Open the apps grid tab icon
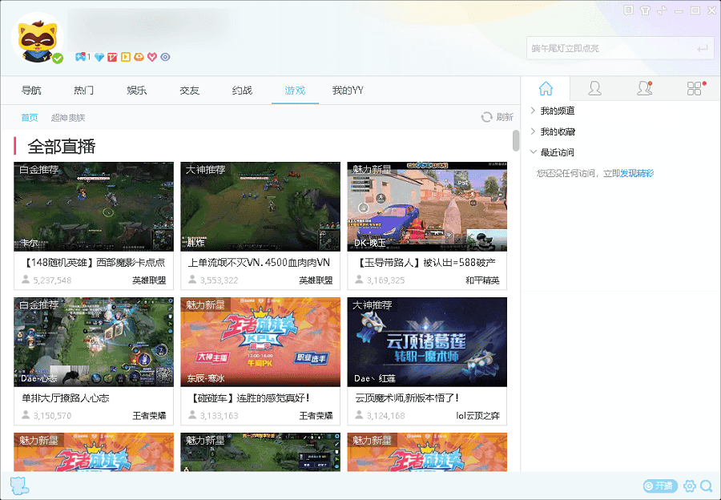Image resolution: width=721 pixels, height=500 pixels. point(695,88)
